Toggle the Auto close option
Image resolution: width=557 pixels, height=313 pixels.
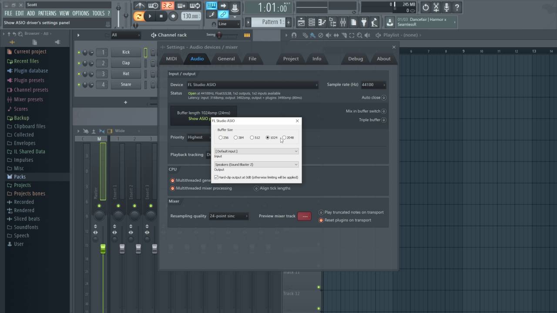[x=383, y=98]
